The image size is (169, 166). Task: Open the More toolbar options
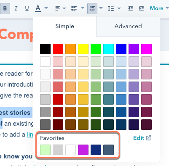tap(159, 8)
